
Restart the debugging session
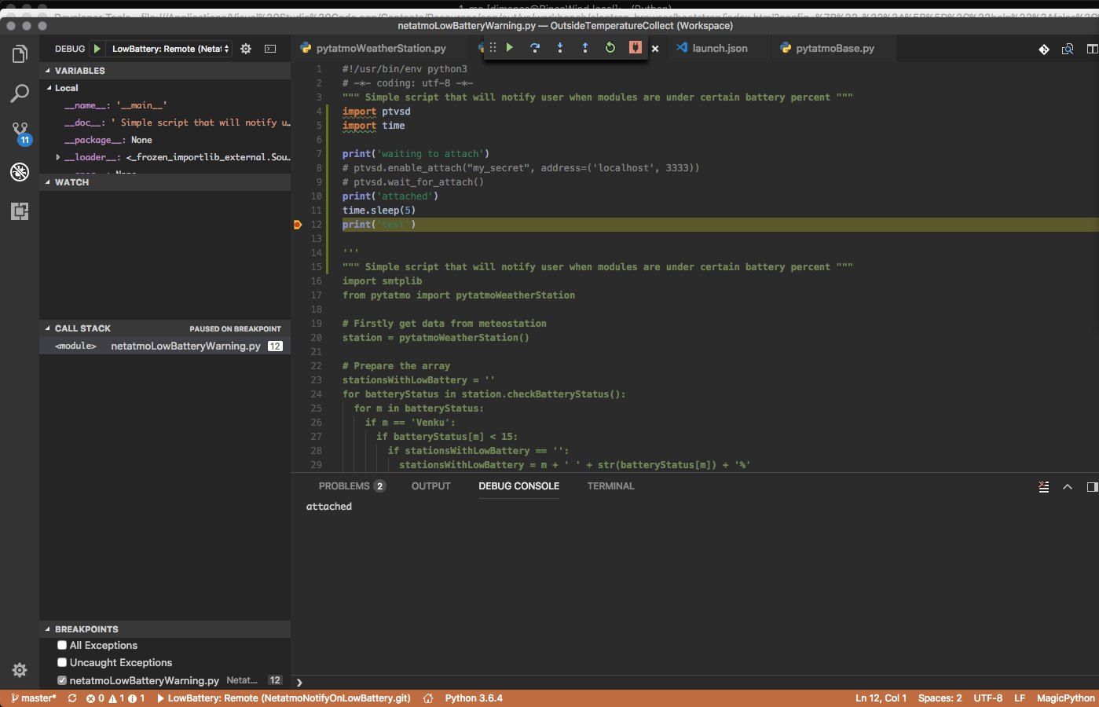pyautogui.click(x=610, y=47)
